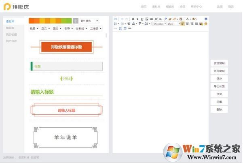The height and width of the screenshot is (163, 243).
Task: Expand the 引导 category dropdown
Action: (x=69, y=28)
